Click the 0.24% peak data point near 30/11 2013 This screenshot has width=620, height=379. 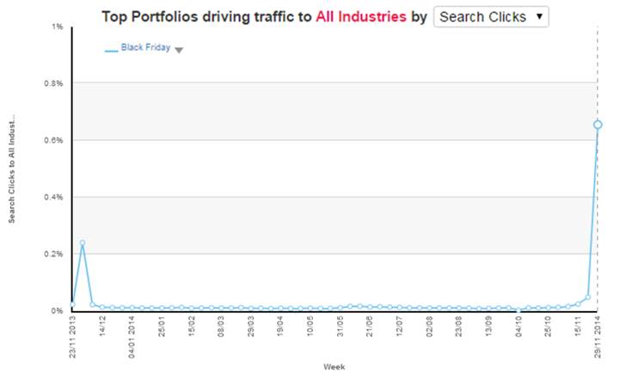(x=83, y=242)
